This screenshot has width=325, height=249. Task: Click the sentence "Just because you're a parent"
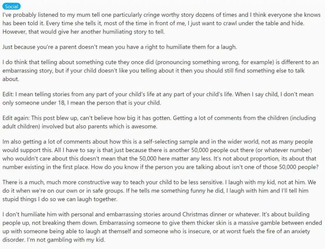[119, 47]
